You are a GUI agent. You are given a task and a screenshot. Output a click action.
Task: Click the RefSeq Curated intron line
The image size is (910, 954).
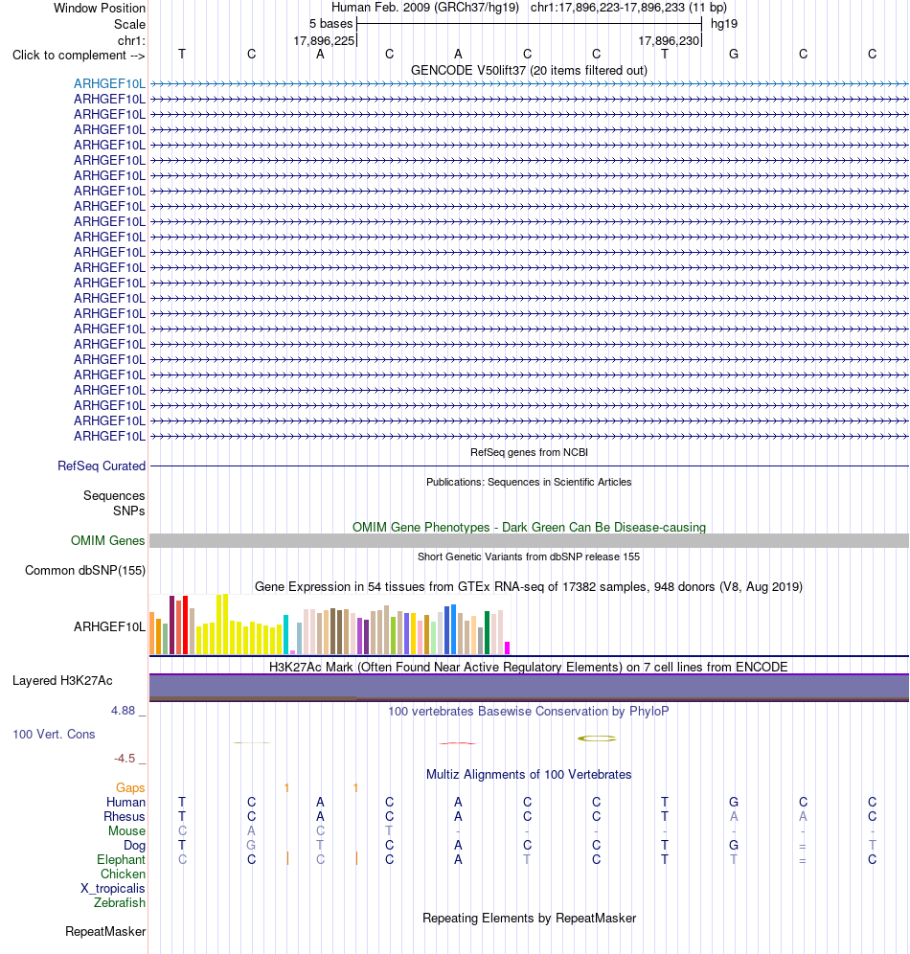pos(529,466)
